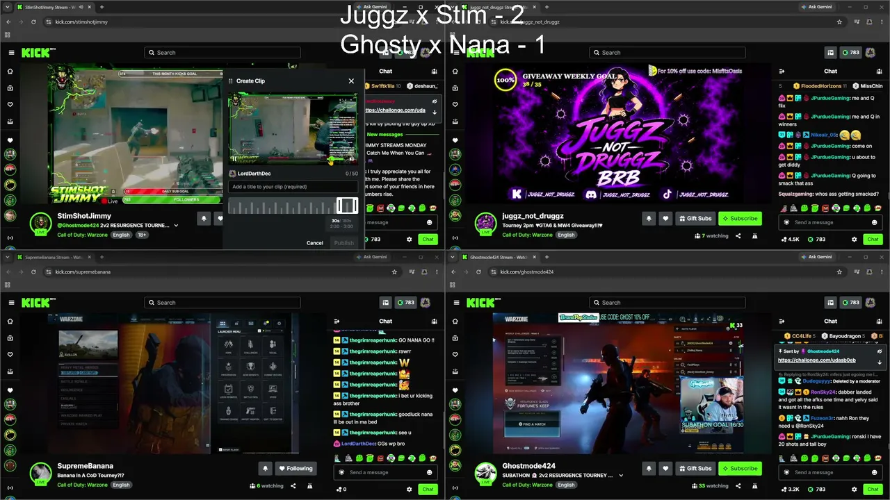Pause the Create Clip preview video

(x=235, y=159)
